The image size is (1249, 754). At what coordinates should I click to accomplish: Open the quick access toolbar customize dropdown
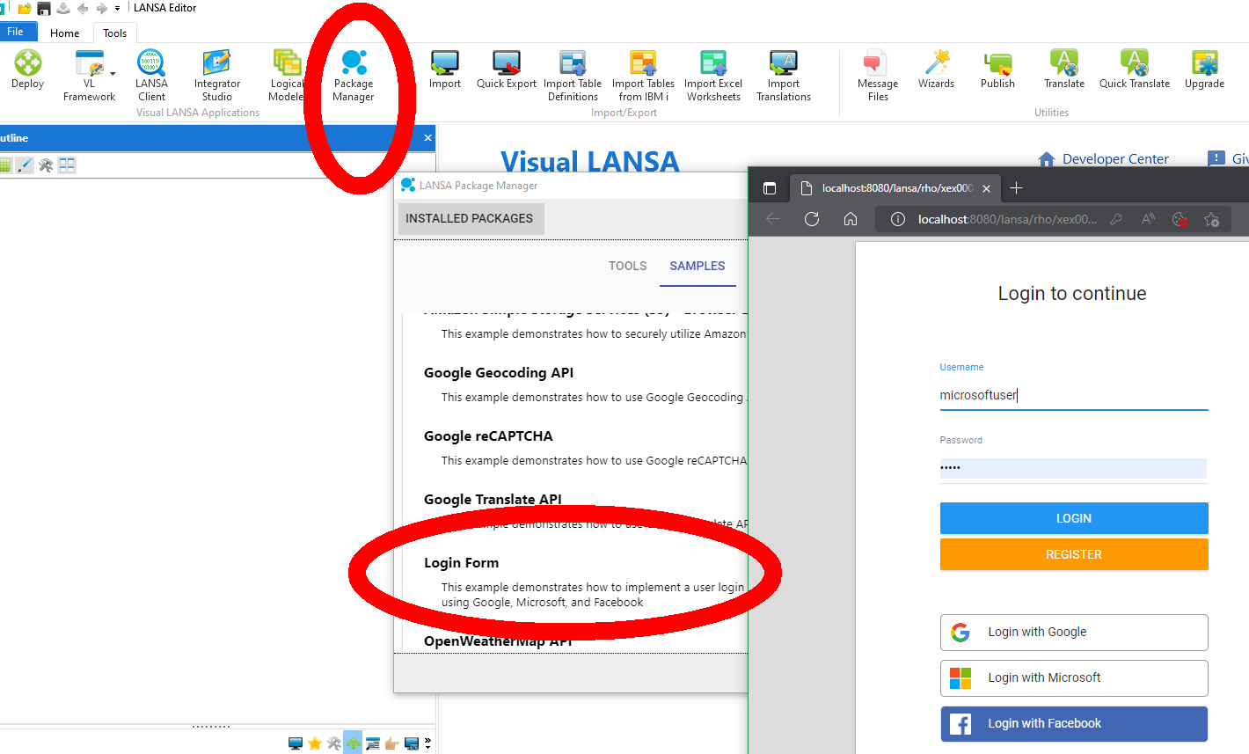[x=116, y=7]
